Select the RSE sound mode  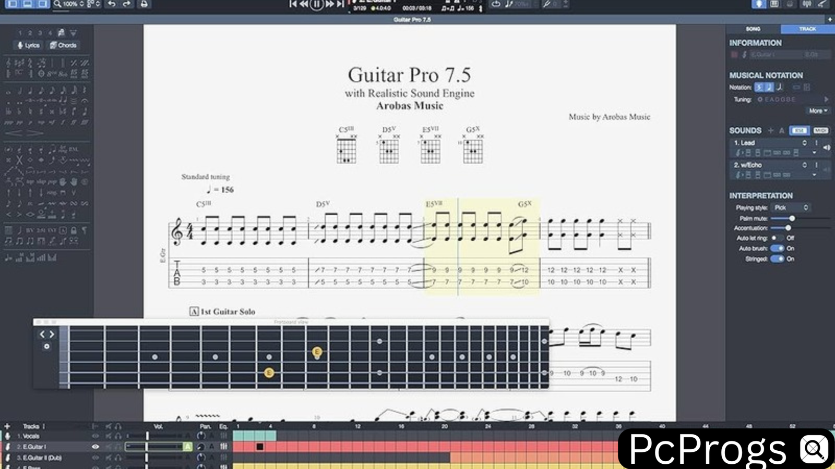point(799,130)
